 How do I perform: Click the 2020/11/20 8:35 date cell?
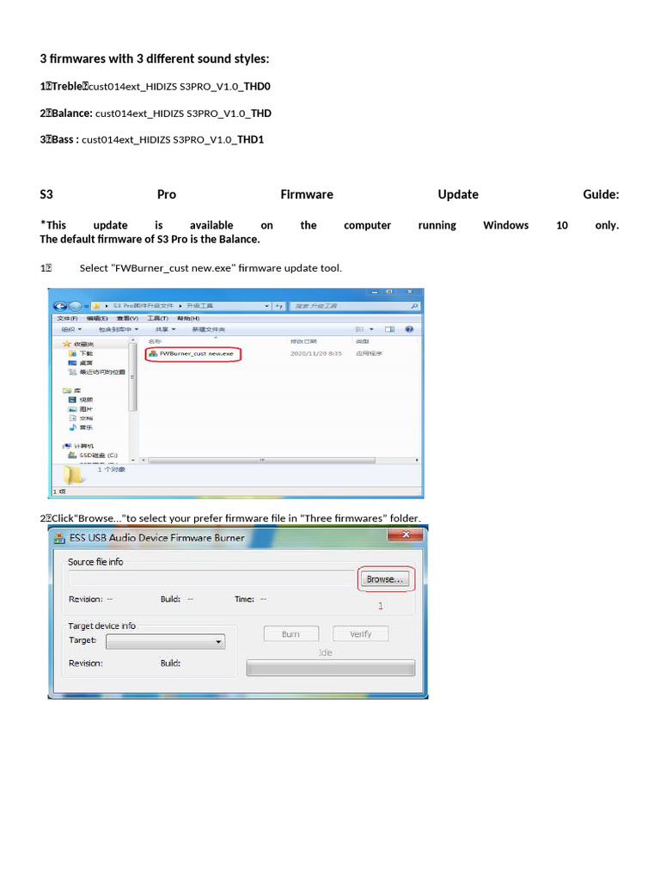[316, 353]
